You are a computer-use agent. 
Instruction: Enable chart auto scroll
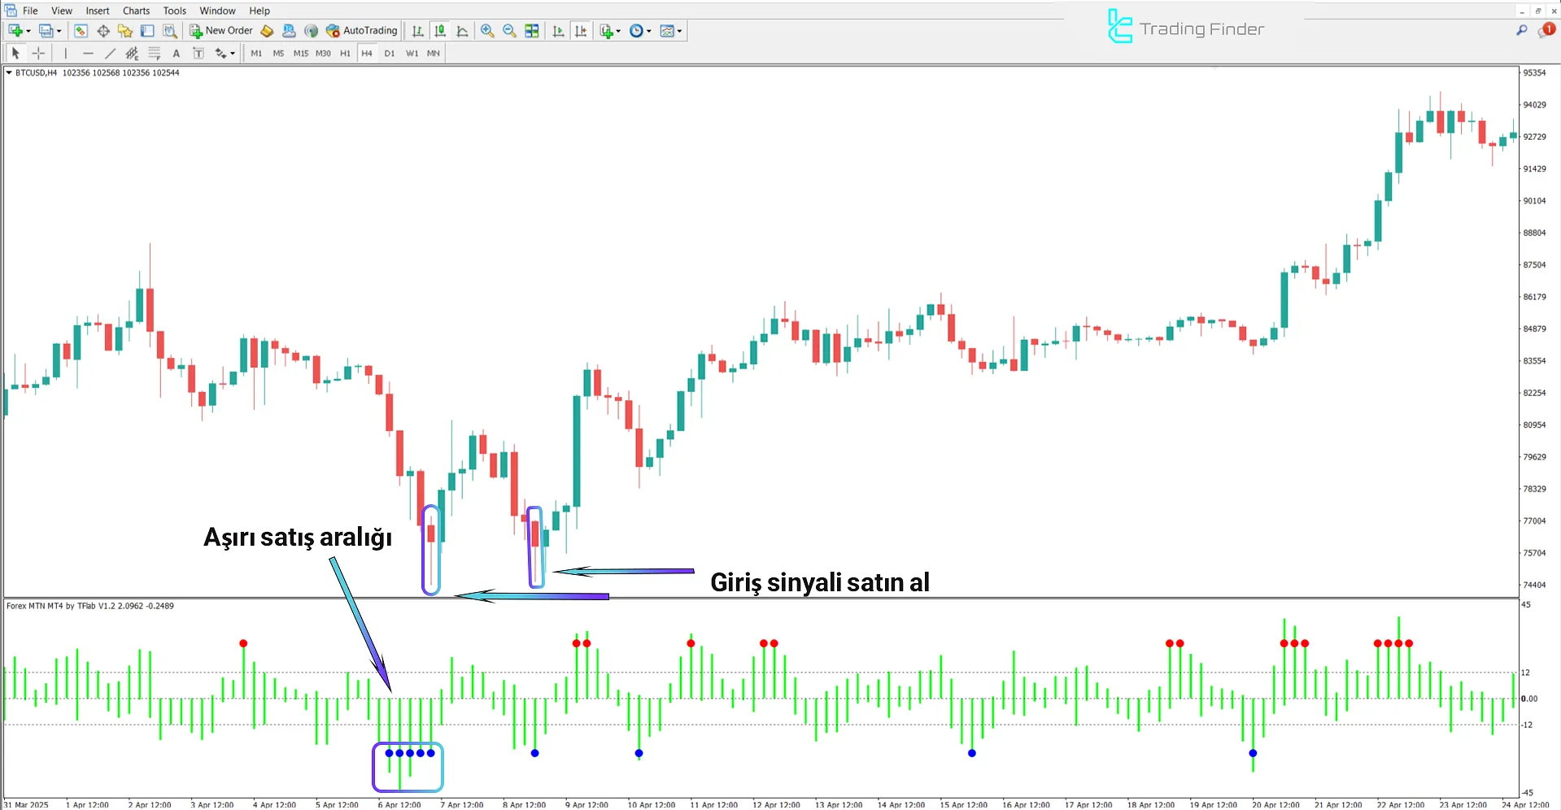558,30
